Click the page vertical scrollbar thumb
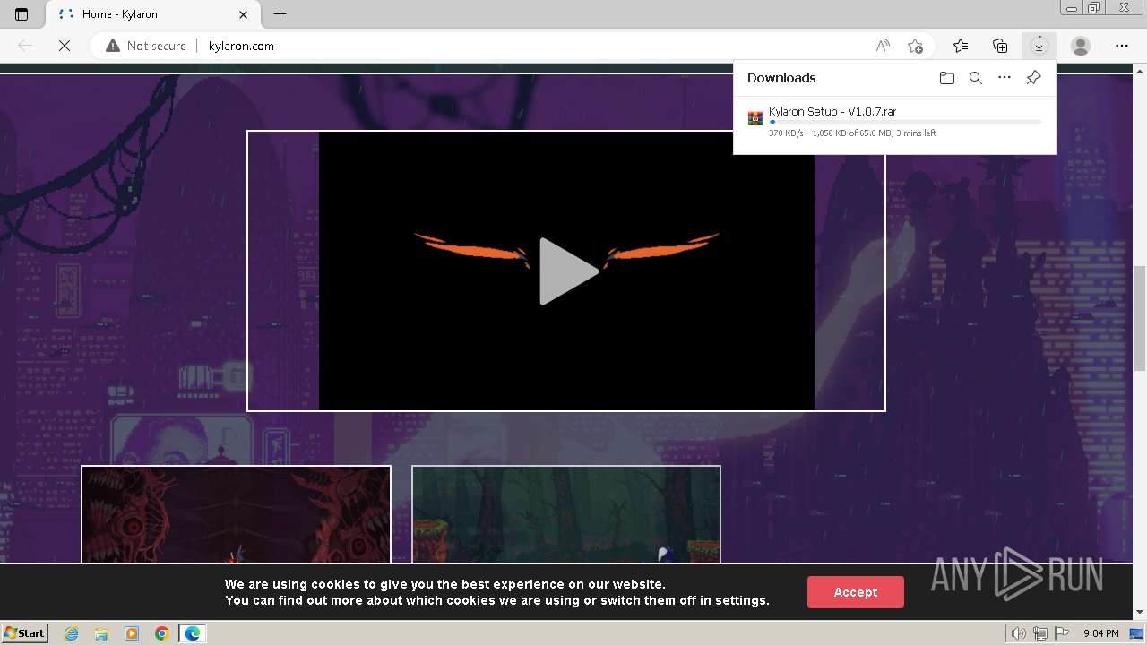The width and height of the screenshot is (1147, 645). (x=1140, y=318)
